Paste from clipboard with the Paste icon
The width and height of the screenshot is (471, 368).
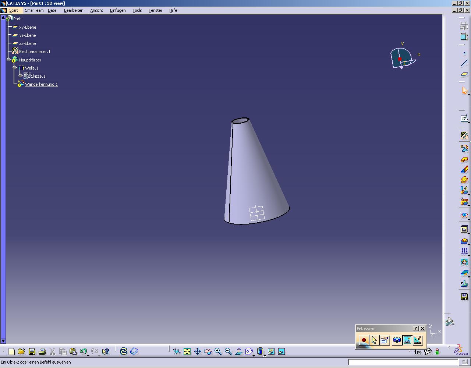73,351
